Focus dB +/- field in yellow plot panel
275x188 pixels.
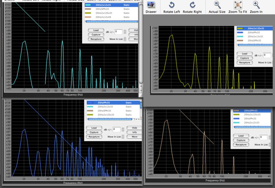pos(267,55)
